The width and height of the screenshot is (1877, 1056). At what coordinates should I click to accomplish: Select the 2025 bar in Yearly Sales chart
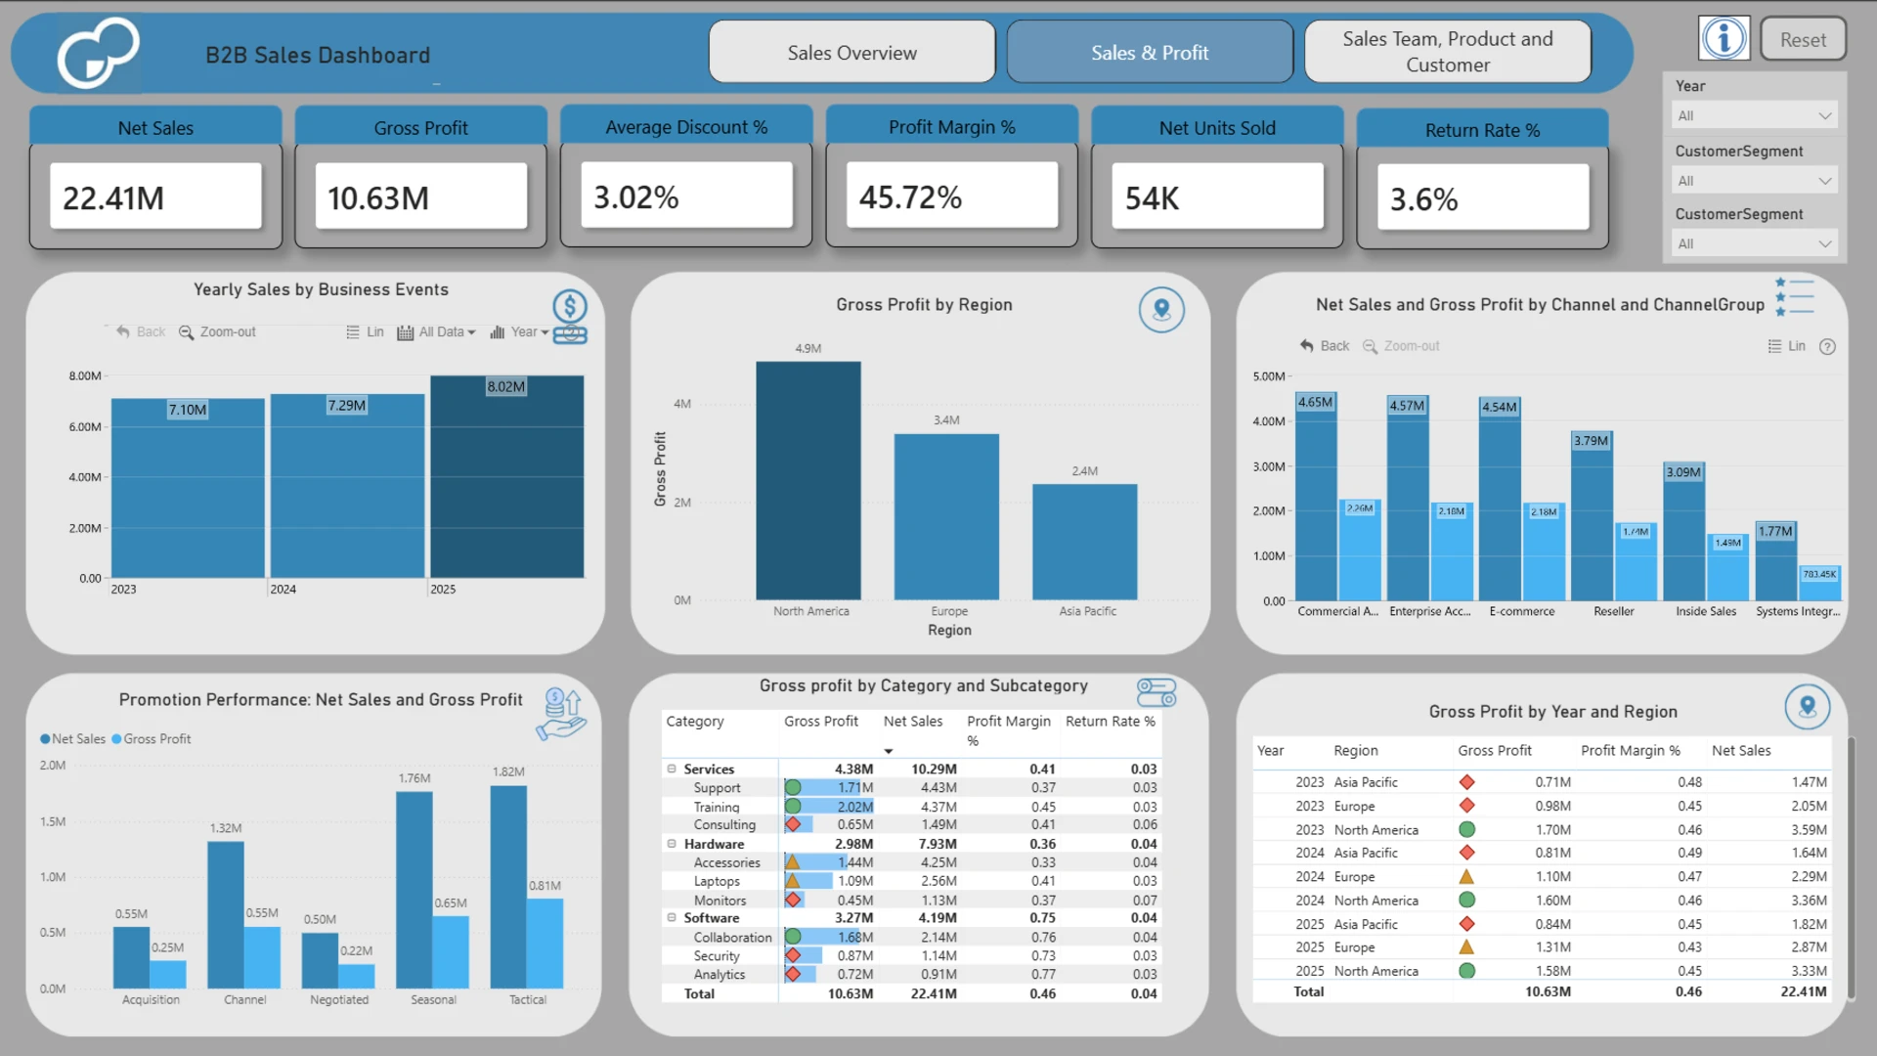click(507, 476)
